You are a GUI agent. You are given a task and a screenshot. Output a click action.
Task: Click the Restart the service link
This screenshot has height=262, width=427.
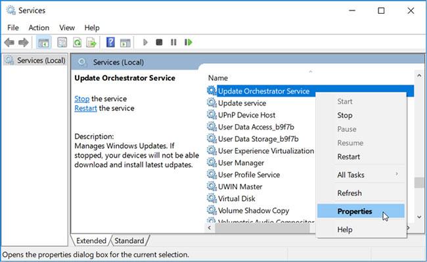tap(85, 108)
